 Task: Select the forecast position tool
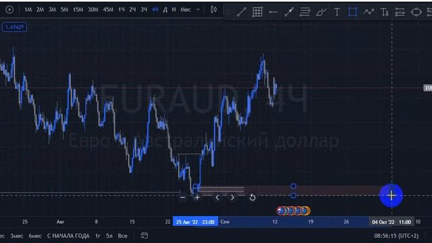[x=400, y=12]
